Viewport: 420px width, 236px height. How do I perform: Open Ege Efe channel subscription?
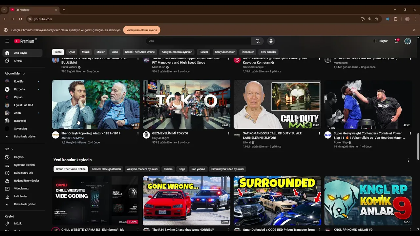(x=22, y=81)
